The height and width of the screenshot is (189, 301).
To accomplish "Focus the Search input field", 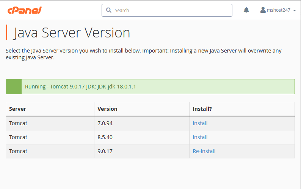I will [171, 10].
